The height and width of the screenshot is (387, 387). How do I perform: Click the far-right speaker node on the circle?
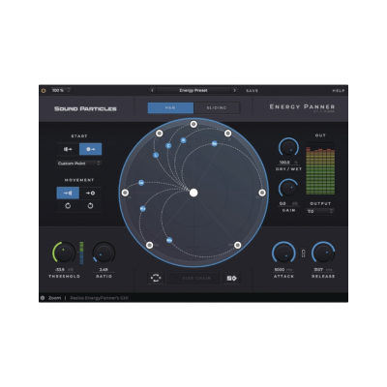click(x=262, y=193)
